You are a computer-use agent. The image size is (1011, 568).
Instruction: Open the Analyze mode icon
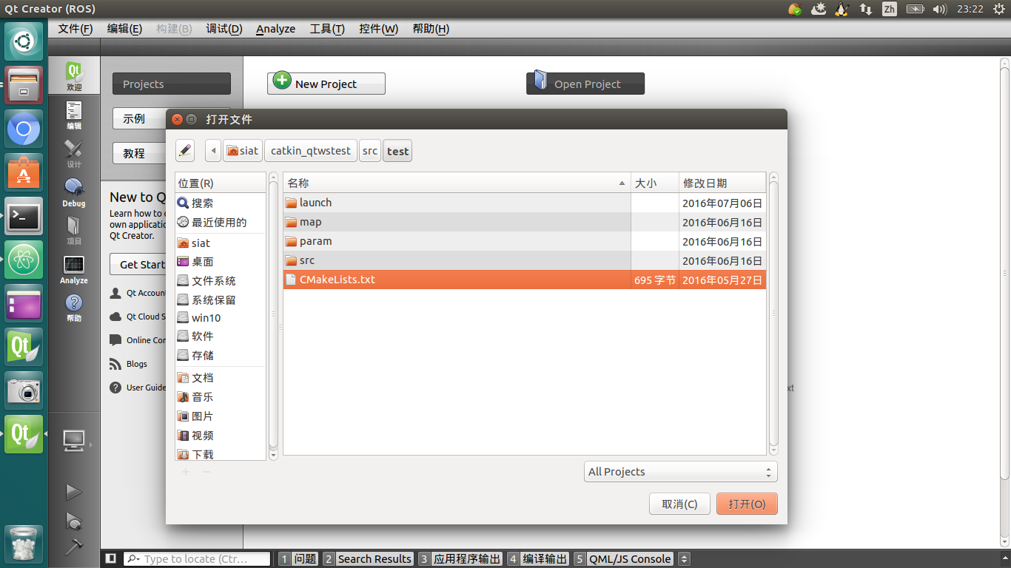click(x=74, y=270)
